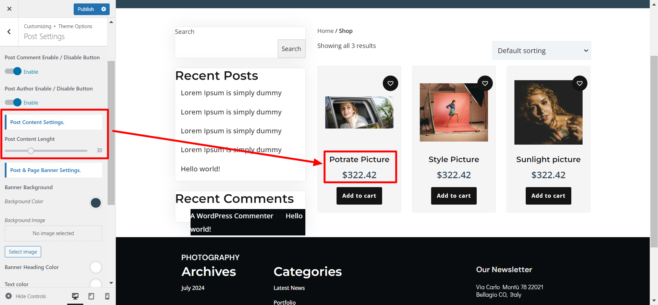
Task: Disable the Post Author toggle
Action: (13, 102)
